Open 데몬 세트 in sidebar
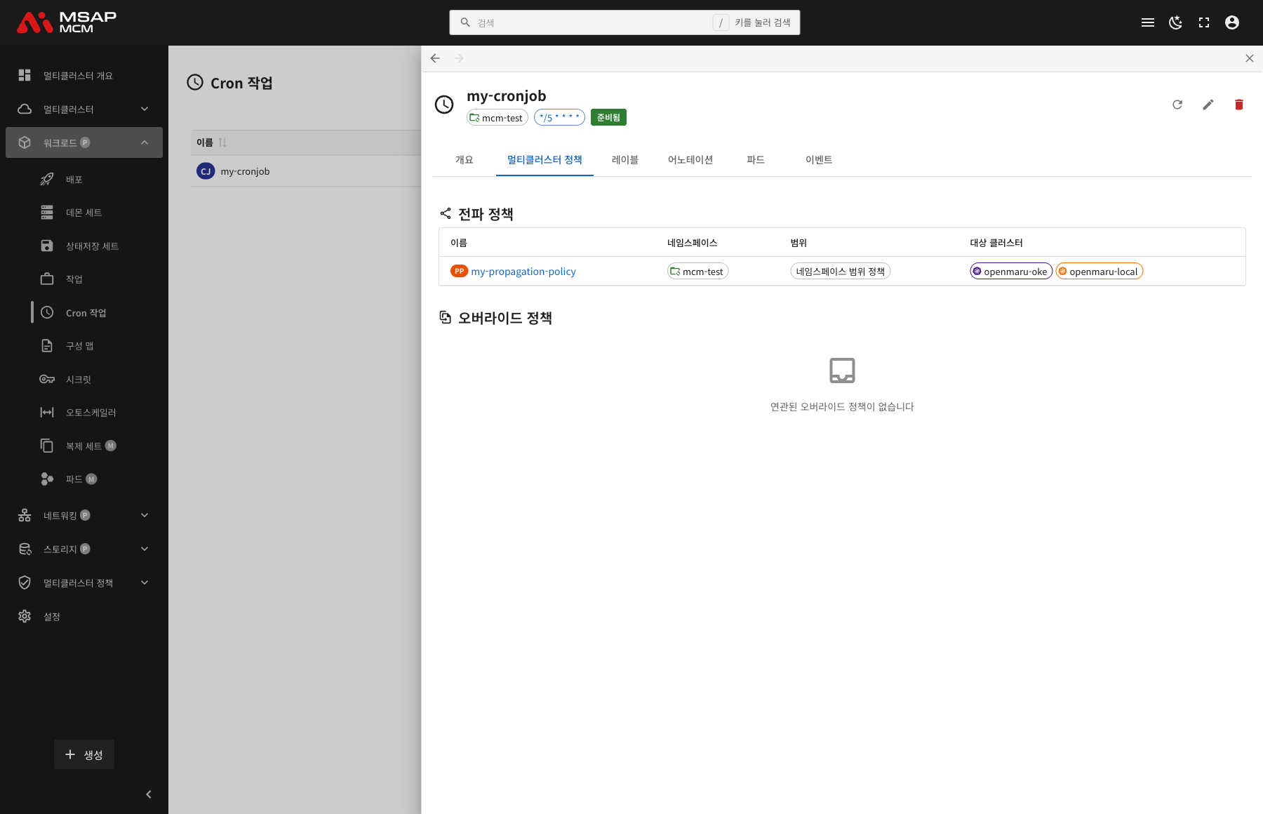Screen dimensions: 1263x814 coord(84,213)
